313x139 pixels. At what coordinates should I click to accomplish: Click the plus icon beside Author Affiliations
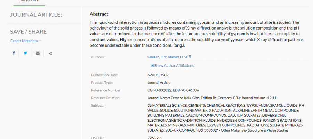[152, 65]
